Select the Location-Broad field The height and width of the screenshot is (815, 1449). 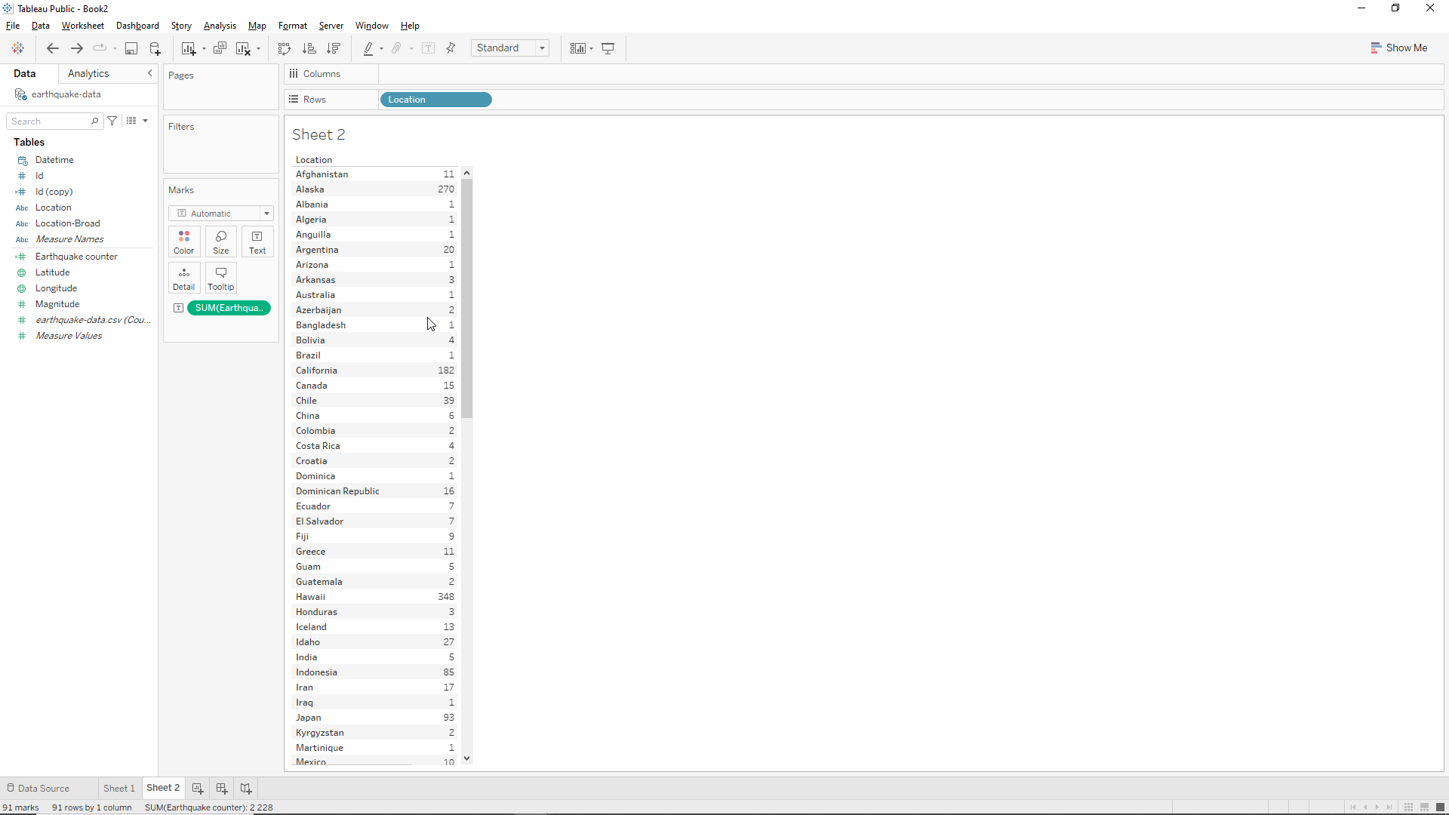click(67, 223)
